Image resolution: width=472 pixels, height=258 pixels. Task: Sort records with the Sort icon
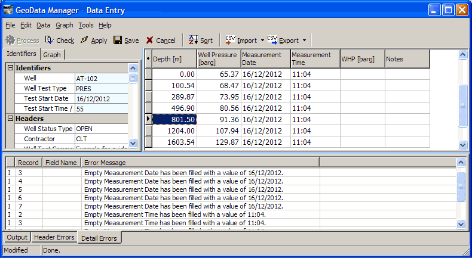click(193, 41)
